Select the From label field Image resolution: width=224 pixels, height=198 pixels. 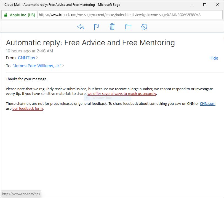pyautogui.click(x=11, y=58)
